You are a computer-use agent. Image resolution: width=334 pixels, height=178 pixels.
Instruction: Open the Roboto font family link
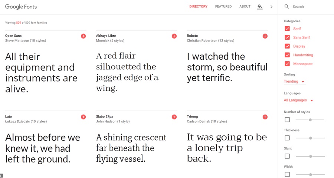pos(192,36)
